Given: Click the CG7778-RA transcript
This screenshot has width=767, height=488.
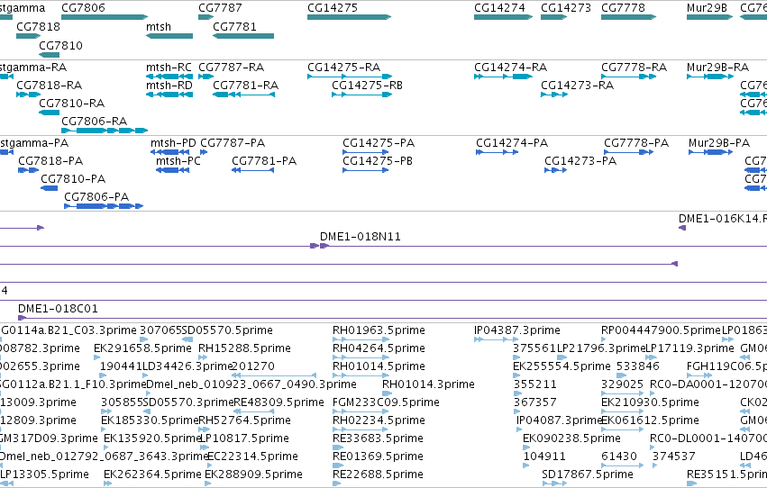Looking at the screenshot, I should click(628, 77).
